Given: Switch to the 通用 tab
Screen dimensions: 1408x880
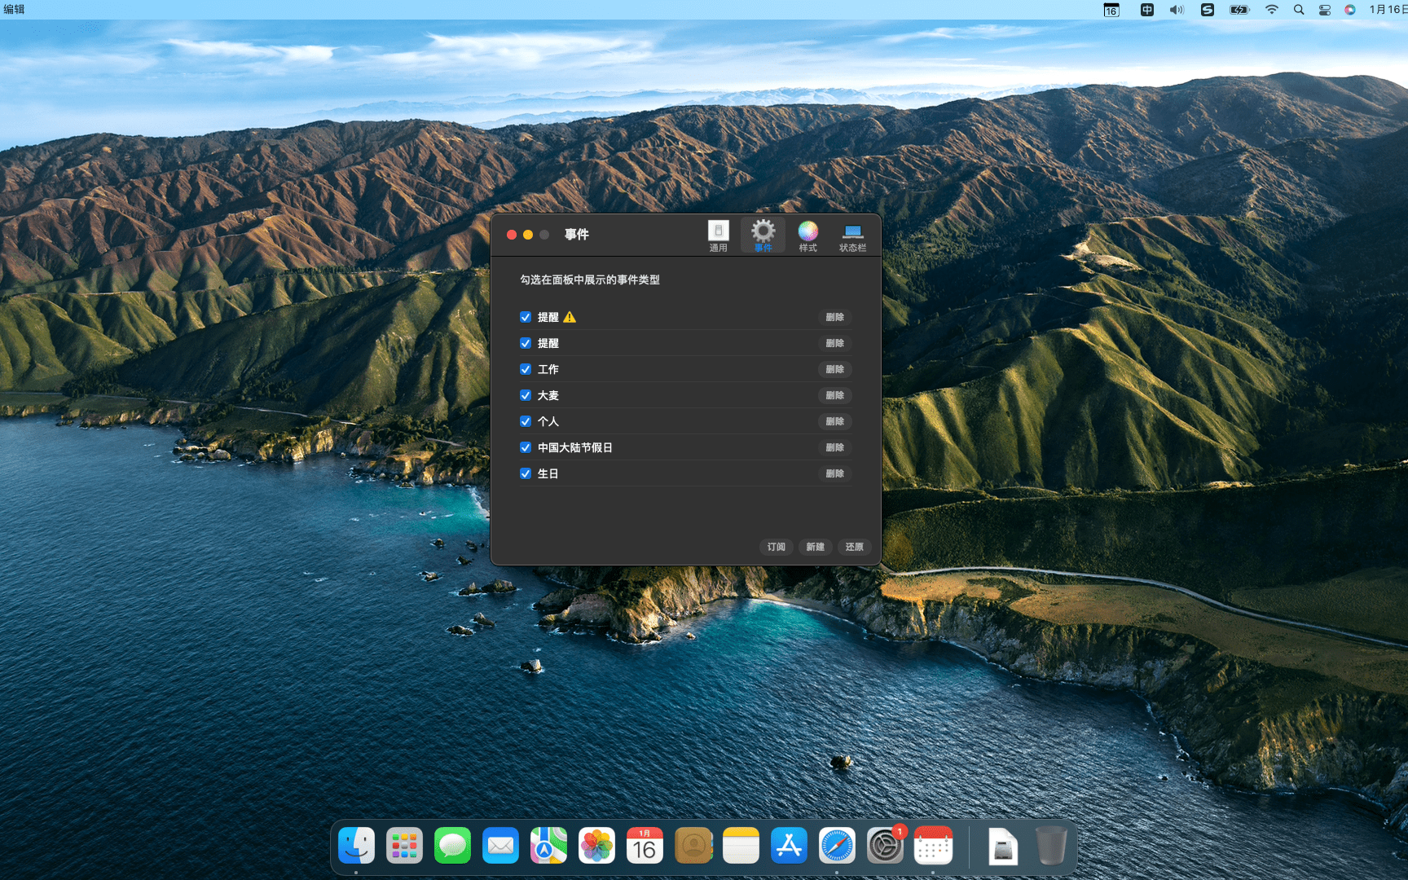Looking at the screenshot, I should click(x=718, y=236).
